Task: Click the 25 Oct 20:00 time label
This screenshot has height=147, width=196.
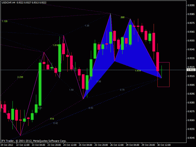Action: click(x=101, y=145)
